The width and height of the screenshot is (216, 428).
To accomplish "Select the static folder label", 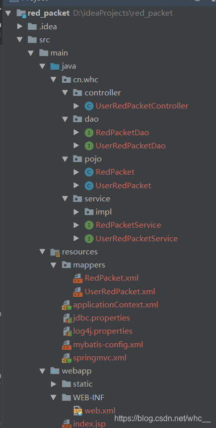I will tap(83, 384).
